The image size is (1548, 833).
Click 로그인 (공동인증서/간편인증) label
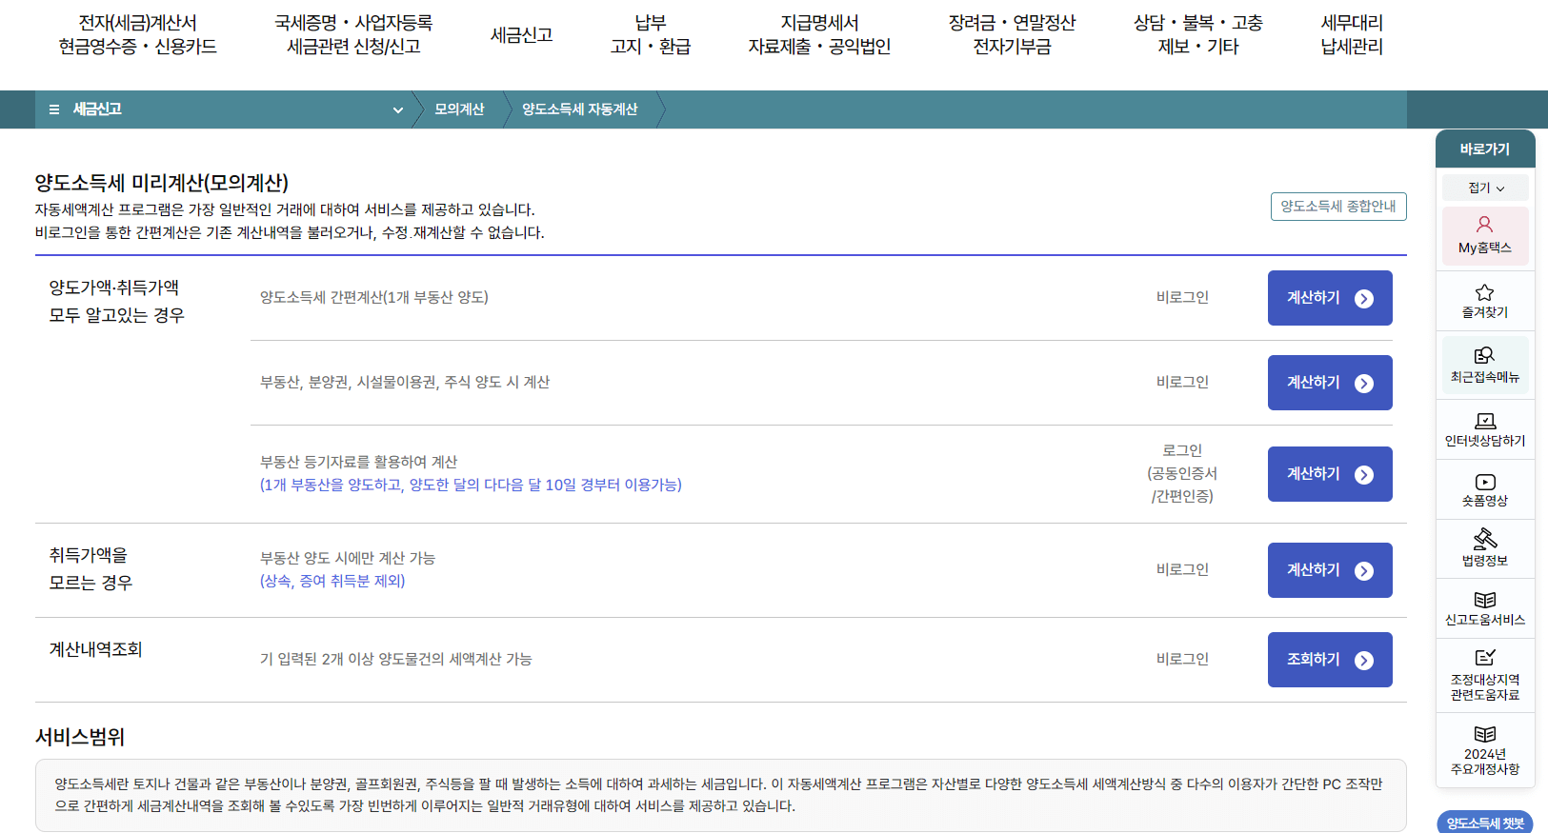1182,473
